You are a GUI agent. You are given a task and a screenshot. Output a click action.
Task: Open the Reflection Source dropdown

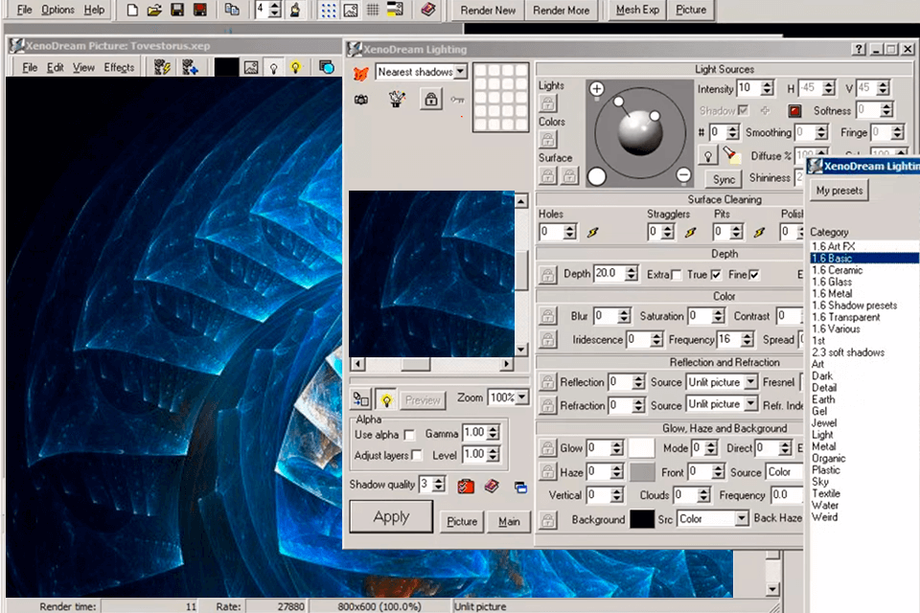click(748, 382)
